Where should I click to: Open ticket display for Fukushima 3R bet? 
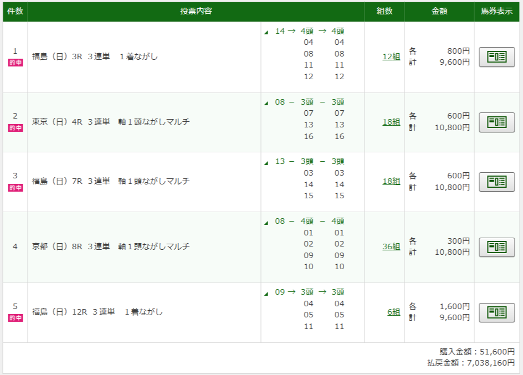click(496, 57)
